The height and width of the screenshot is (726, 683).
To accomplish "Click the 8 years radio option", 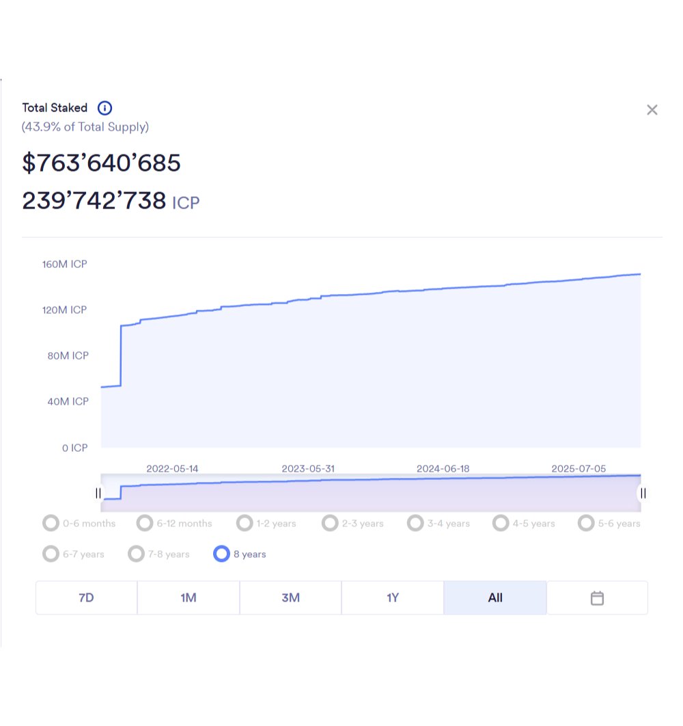I will click(x=221, y=554).
